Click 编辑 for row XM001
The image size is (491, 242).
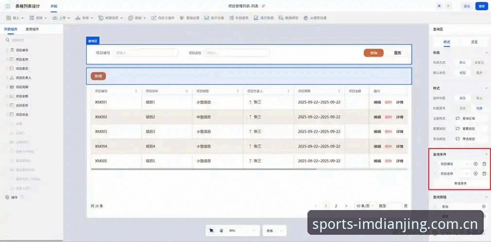coord(377,103)
